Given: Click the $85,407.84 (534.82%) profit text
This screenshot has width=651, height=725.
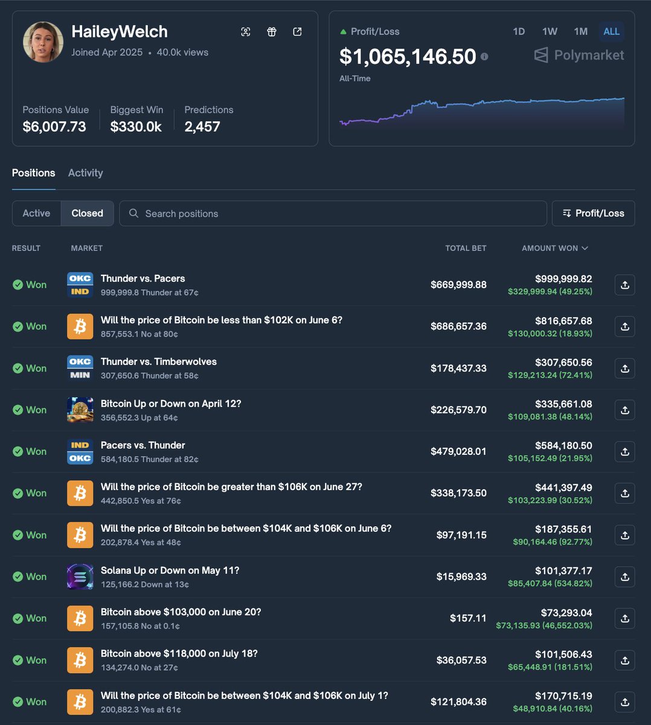Looking at the screenshot, I should [550, 584].
